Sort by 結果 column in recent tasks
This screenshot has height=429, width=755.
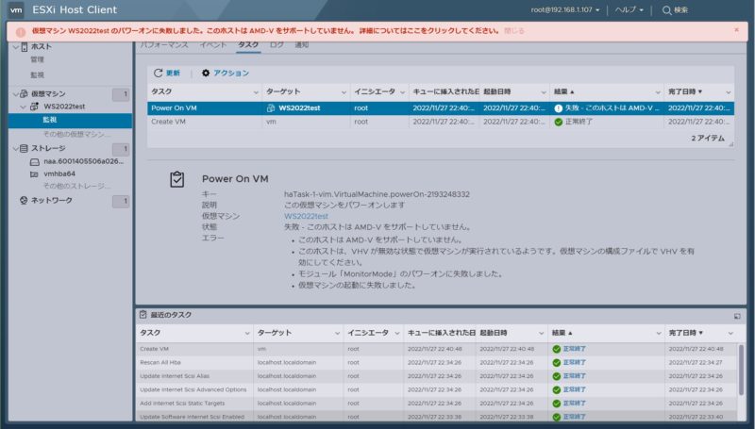tap(562, 333)
